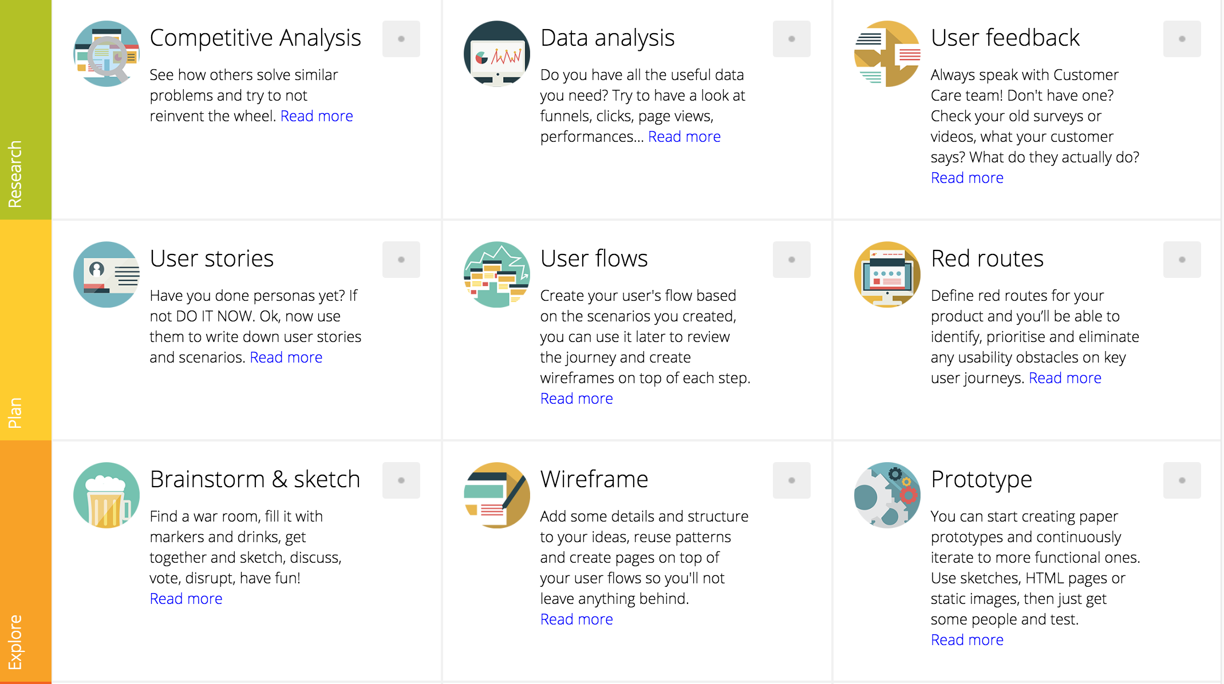Click the Data analysis monitor chart icon
The height and width of the screenshot is (684, 1224).
click(x=496, y=53)
